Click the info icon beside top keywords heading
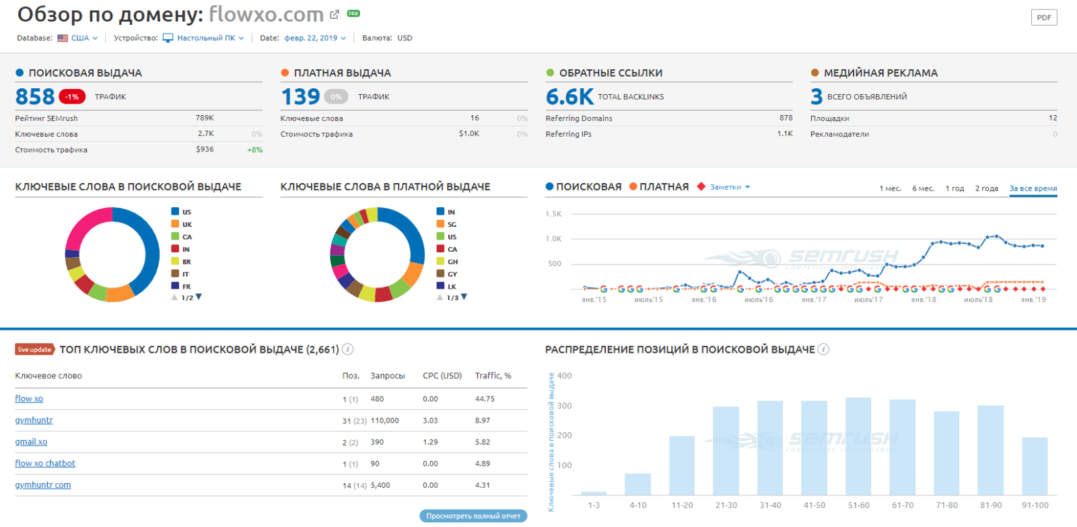This screenshot has height=527, width=1077. 348,349
